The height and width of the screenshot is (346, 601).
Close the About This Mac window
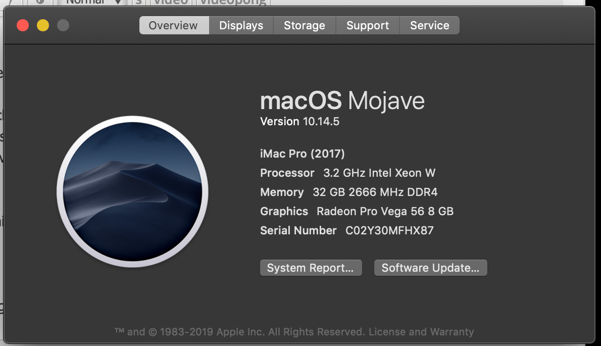(x=23, y=25)
